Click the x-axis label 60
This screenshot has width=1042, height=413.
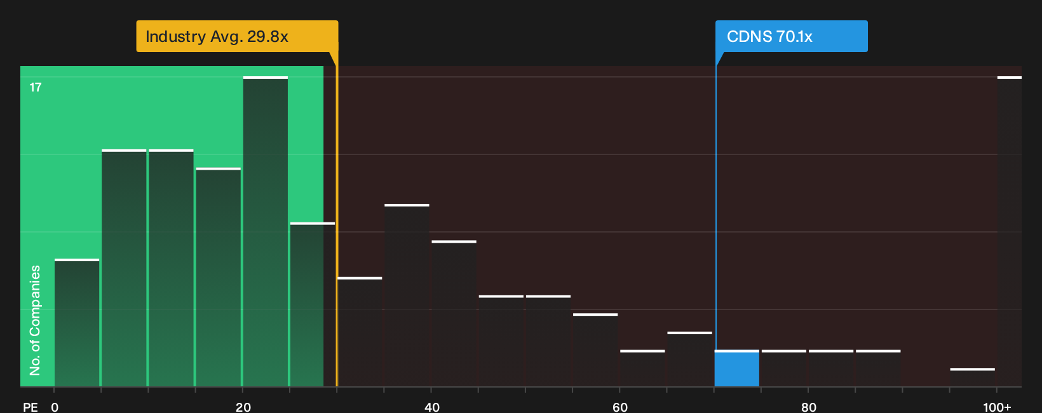point(620,407)
